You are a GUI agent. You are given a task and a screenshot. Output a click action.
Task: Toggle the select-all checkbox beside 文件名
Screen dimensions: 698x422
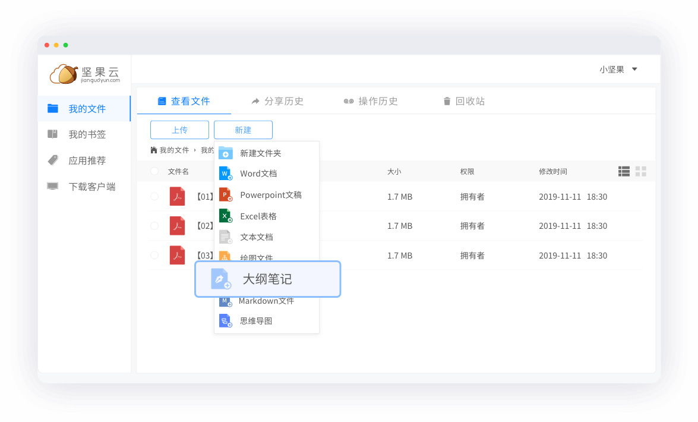pos(154,171)
